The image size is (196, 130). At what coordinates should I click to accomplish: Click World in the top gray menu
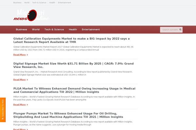27,3
